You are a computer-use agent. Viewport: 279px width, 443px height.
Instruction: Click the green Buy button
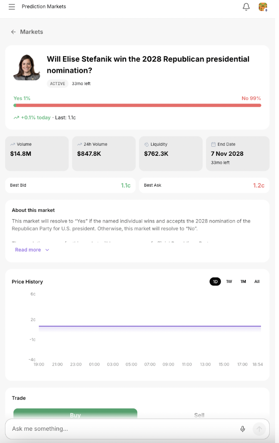pyautogui.click(x=75, y=415)
